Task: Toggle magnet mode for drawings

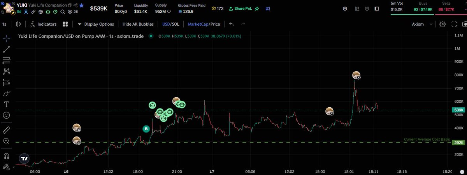Action: click(6, 156)
